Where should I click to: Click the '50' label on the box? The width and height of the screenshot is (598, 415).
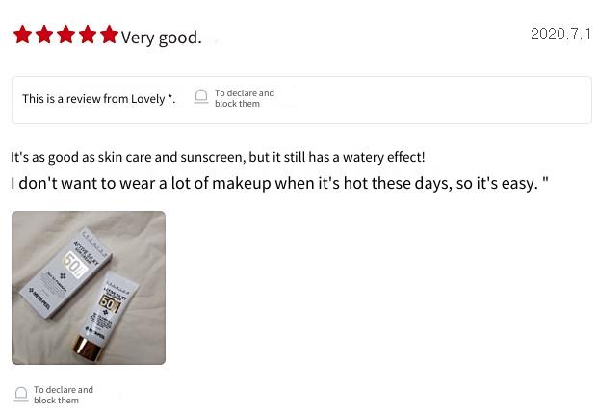pyautogui.click(x=73, y=264)
